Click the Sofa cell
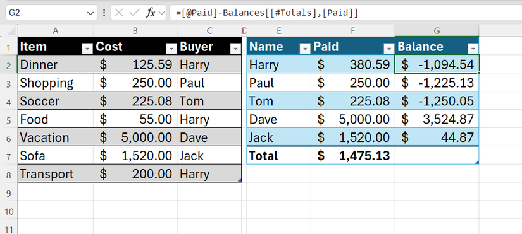 pyautogui.click(x=55, y=156)
